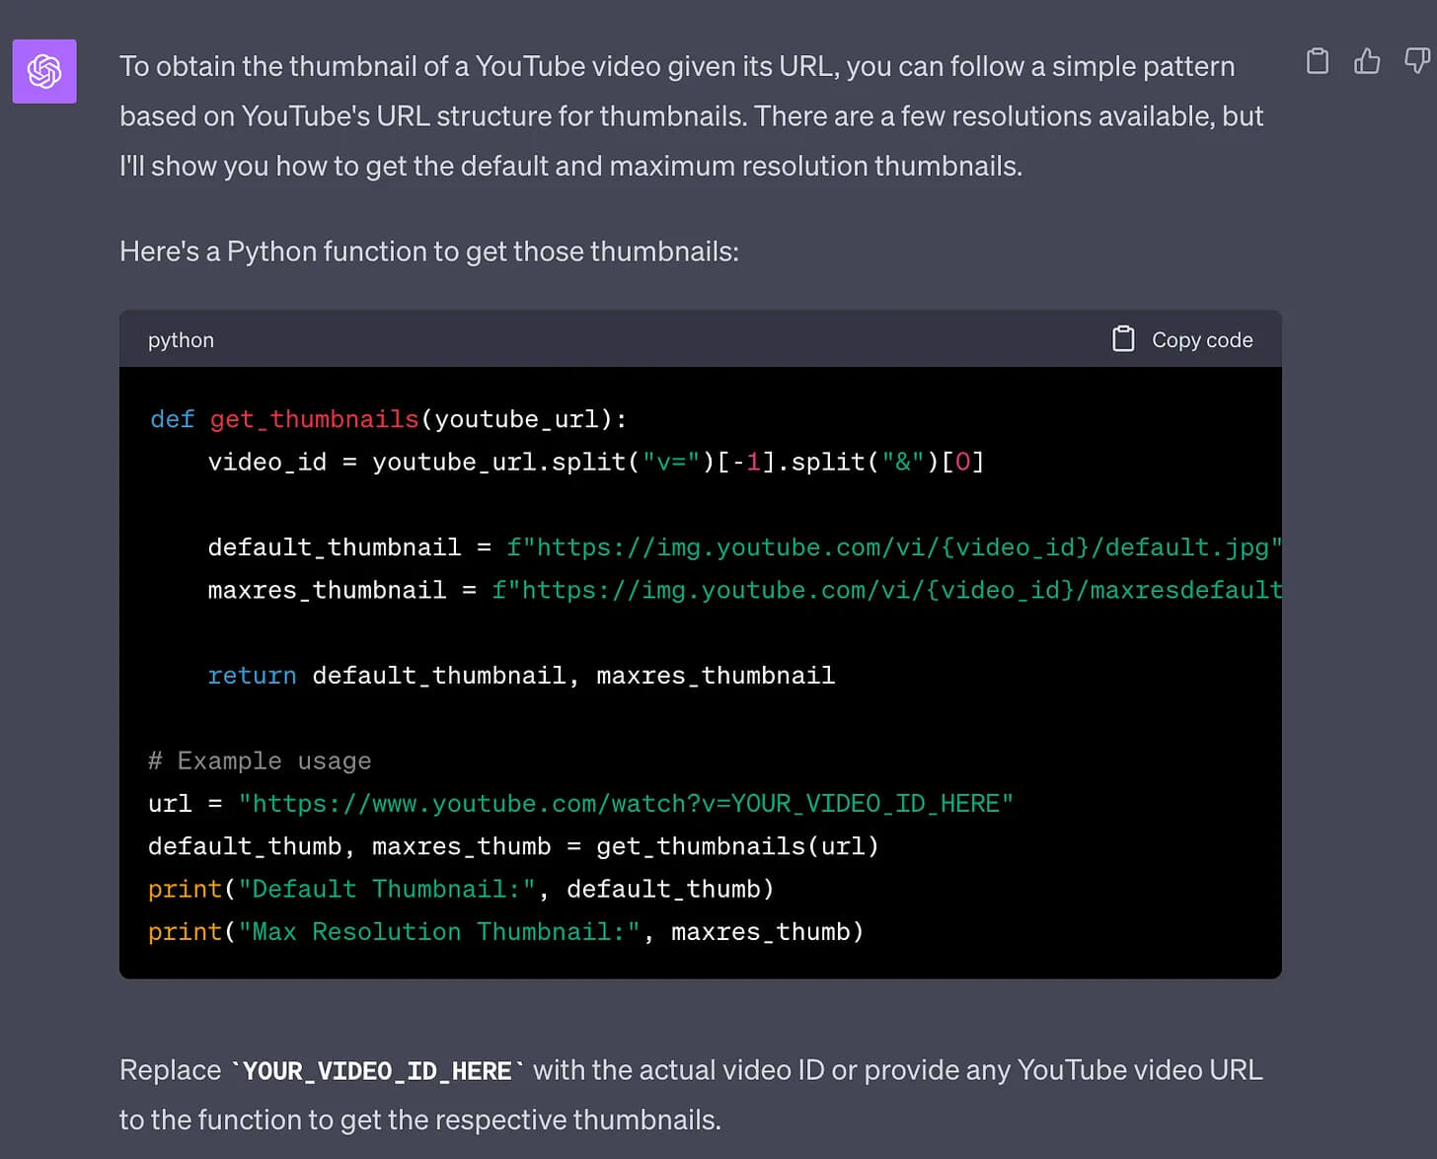Click the video_id assignment line

(596, 462)
